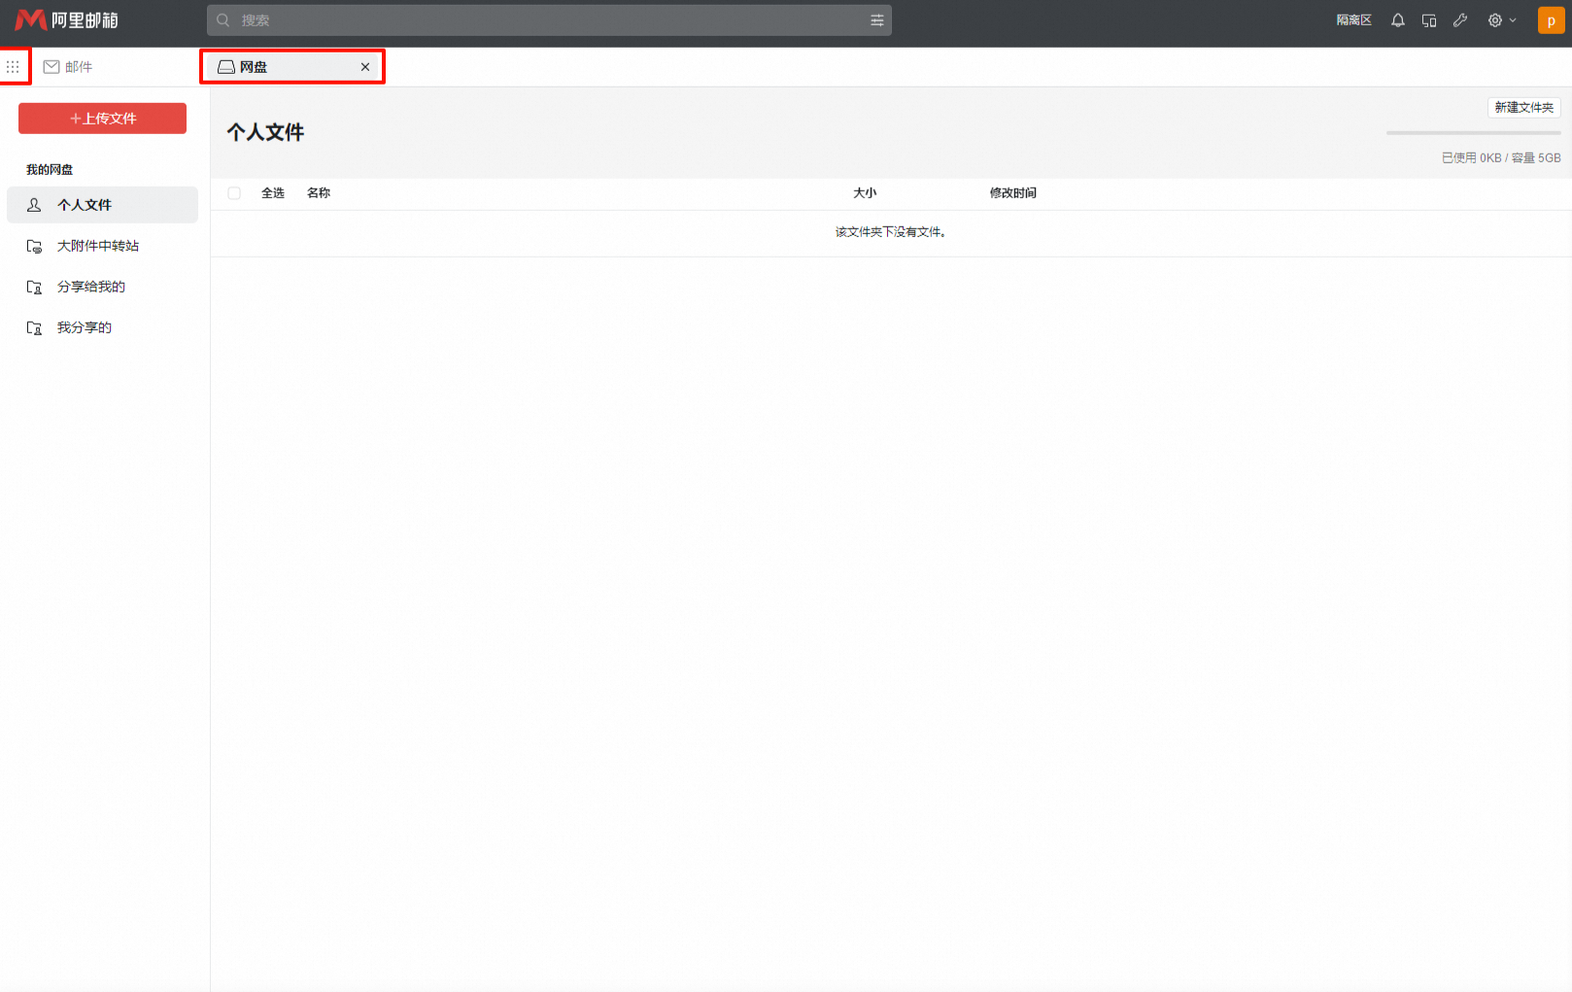The image size is (1572, 992).
Task: Select the 网盘 tab
Action: point(291,67)
